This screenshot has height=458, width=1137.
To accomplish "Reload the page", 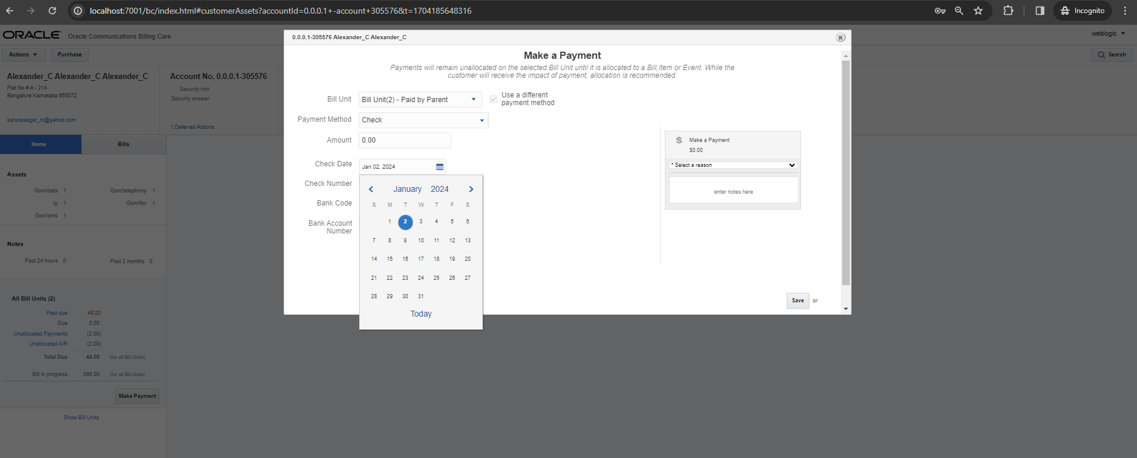I will tap(52, 11).
